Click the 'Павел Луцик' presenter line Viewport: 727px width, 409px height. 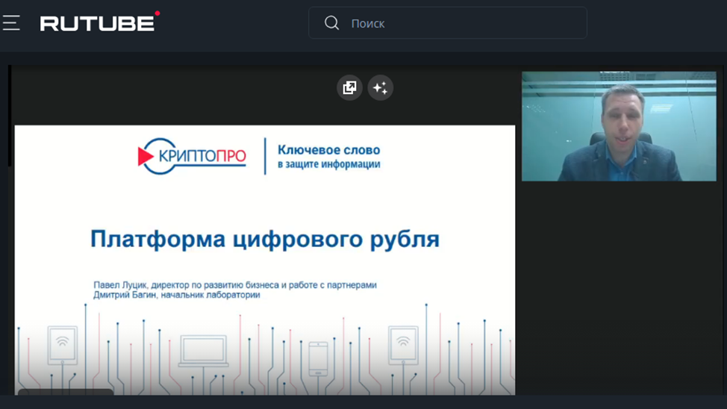(235, 285)
